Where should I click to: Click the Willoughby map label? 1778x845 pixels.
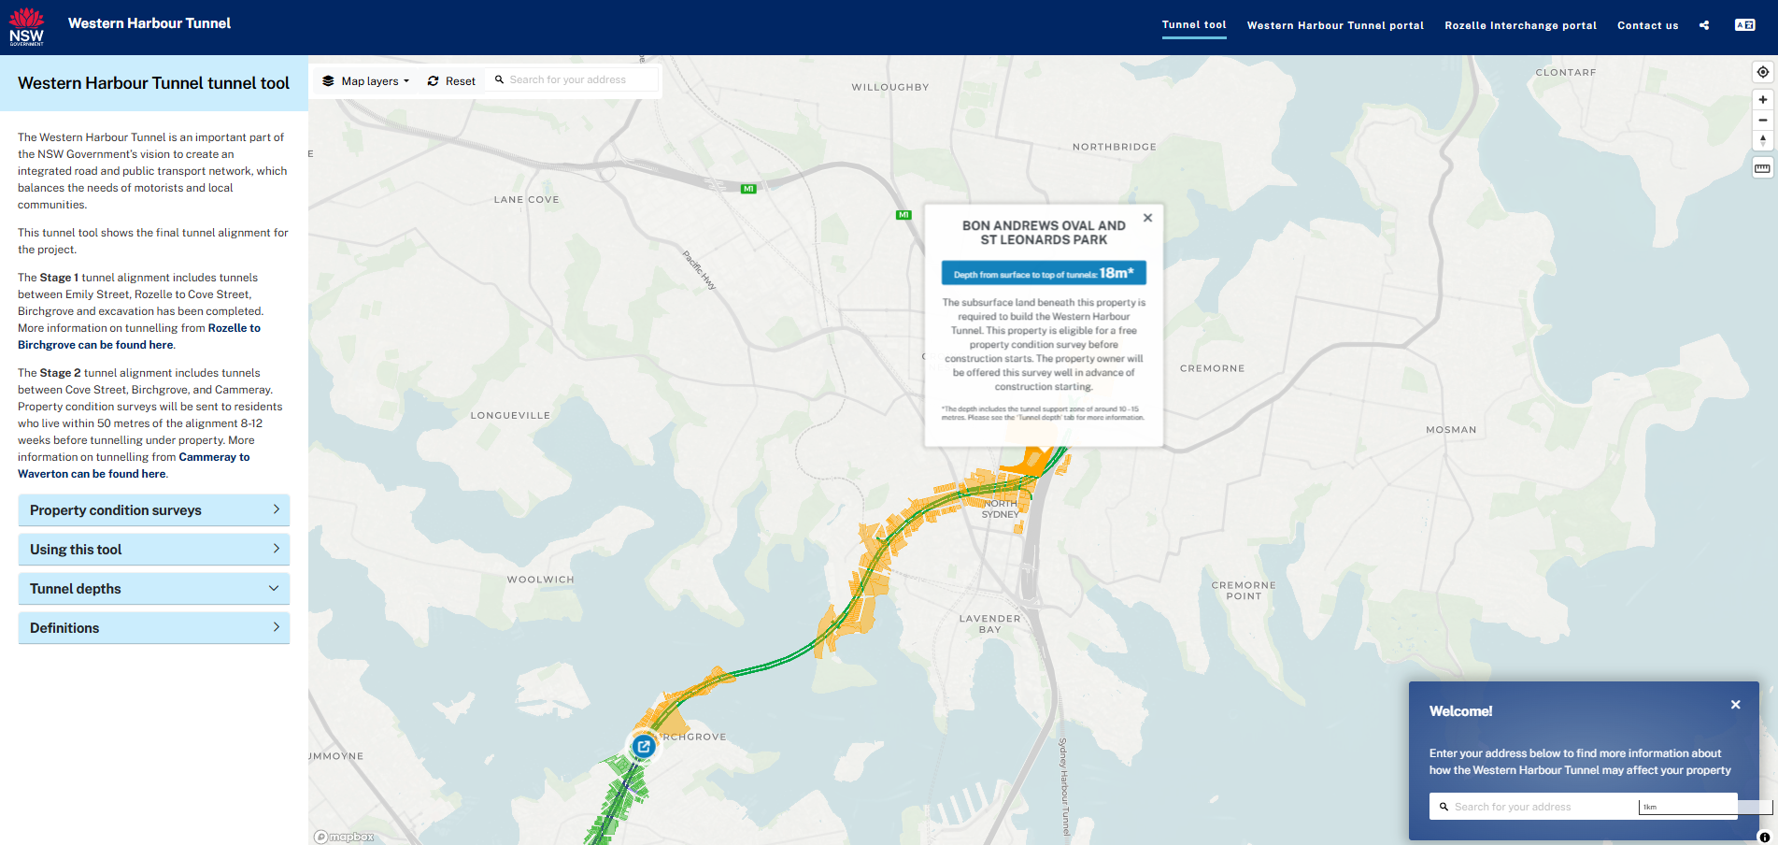pos(890,87)
